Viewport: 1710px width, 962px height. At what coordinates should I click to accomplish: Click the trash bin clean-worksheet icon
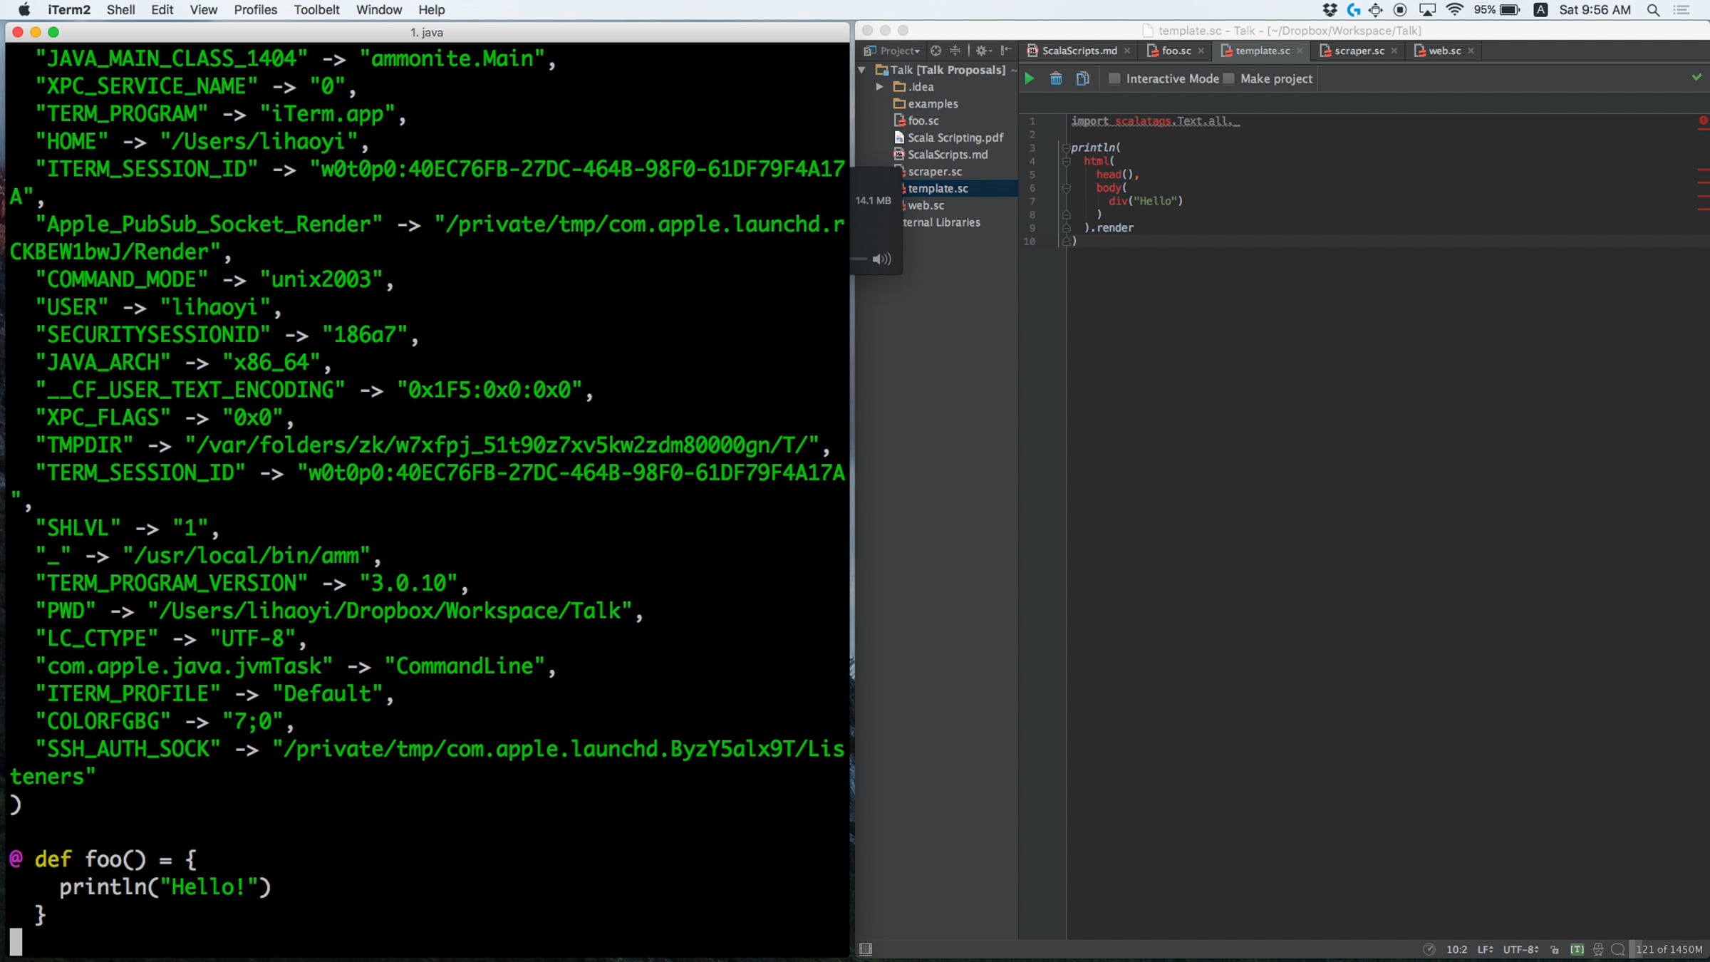pos(1056,78)
